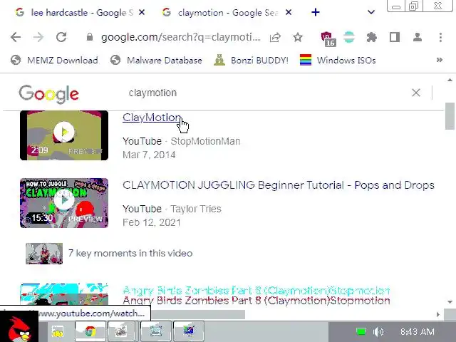Click the horizontal scrollbar right arrow
The width and height of the screenshot is (456, 342).
point(438,314)
